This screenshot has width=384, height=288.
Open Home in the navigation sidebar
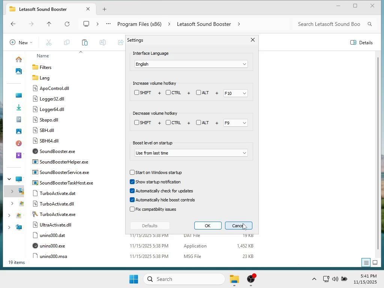tap(19, 59)
